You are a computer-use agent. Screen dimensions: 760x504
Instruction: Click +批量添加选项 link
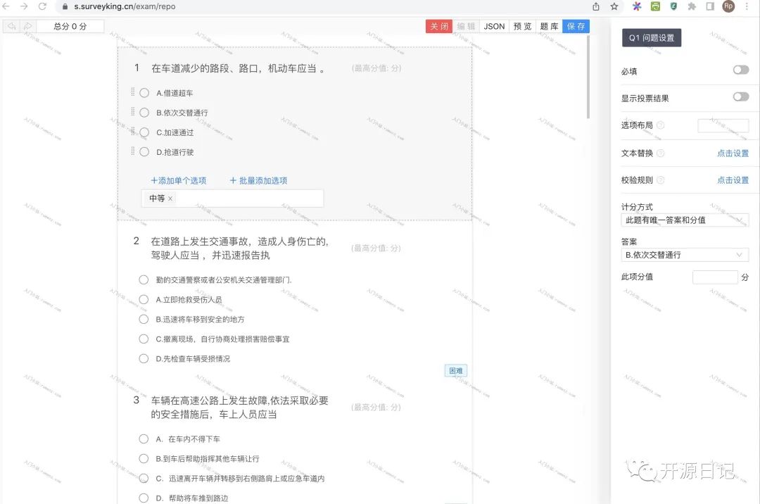[258, 181]
